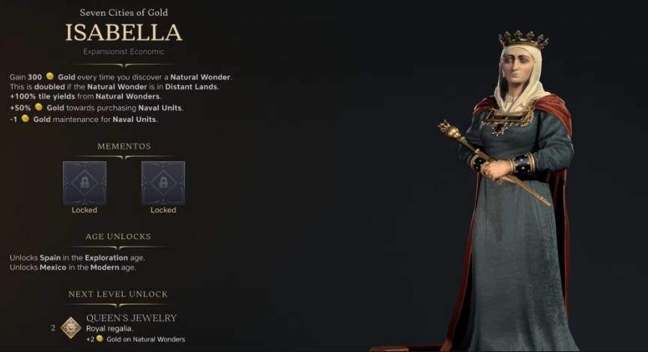Open the Next Level Unlock heading
Image resolution: width=648 pixels, height=352 pixels.
pos(118,294)
